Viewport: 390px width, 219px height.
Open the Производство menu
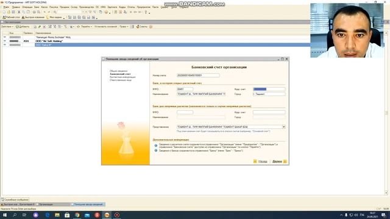click(87, 7)
